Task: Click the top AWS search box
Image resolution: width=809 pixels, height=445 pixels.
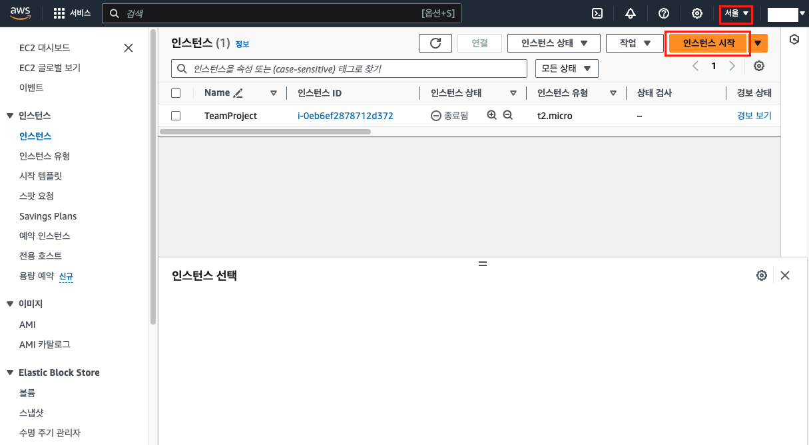Action: 281,13
